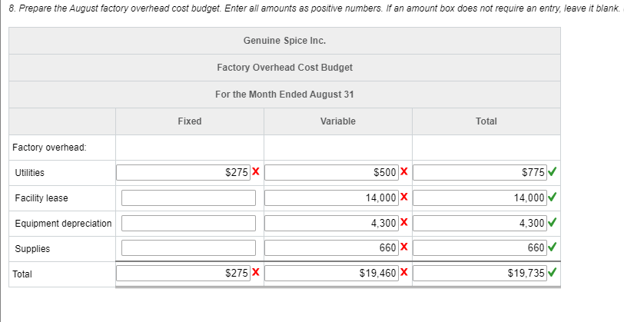Select the Equipment depreciation Fixed field
Viewport: 624px width, 322px height.
188,224
